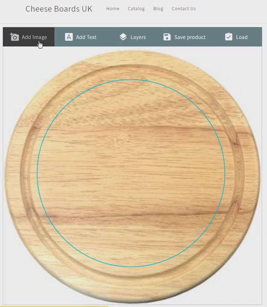Click the yellow progress bar at bottom
This screenshot has width=267, height=307.
pos(55,306)
